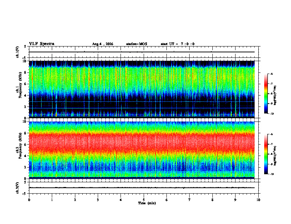
Task: Click time axis tick label "3"
Action: pyautogui.click(x=98, y=200)
